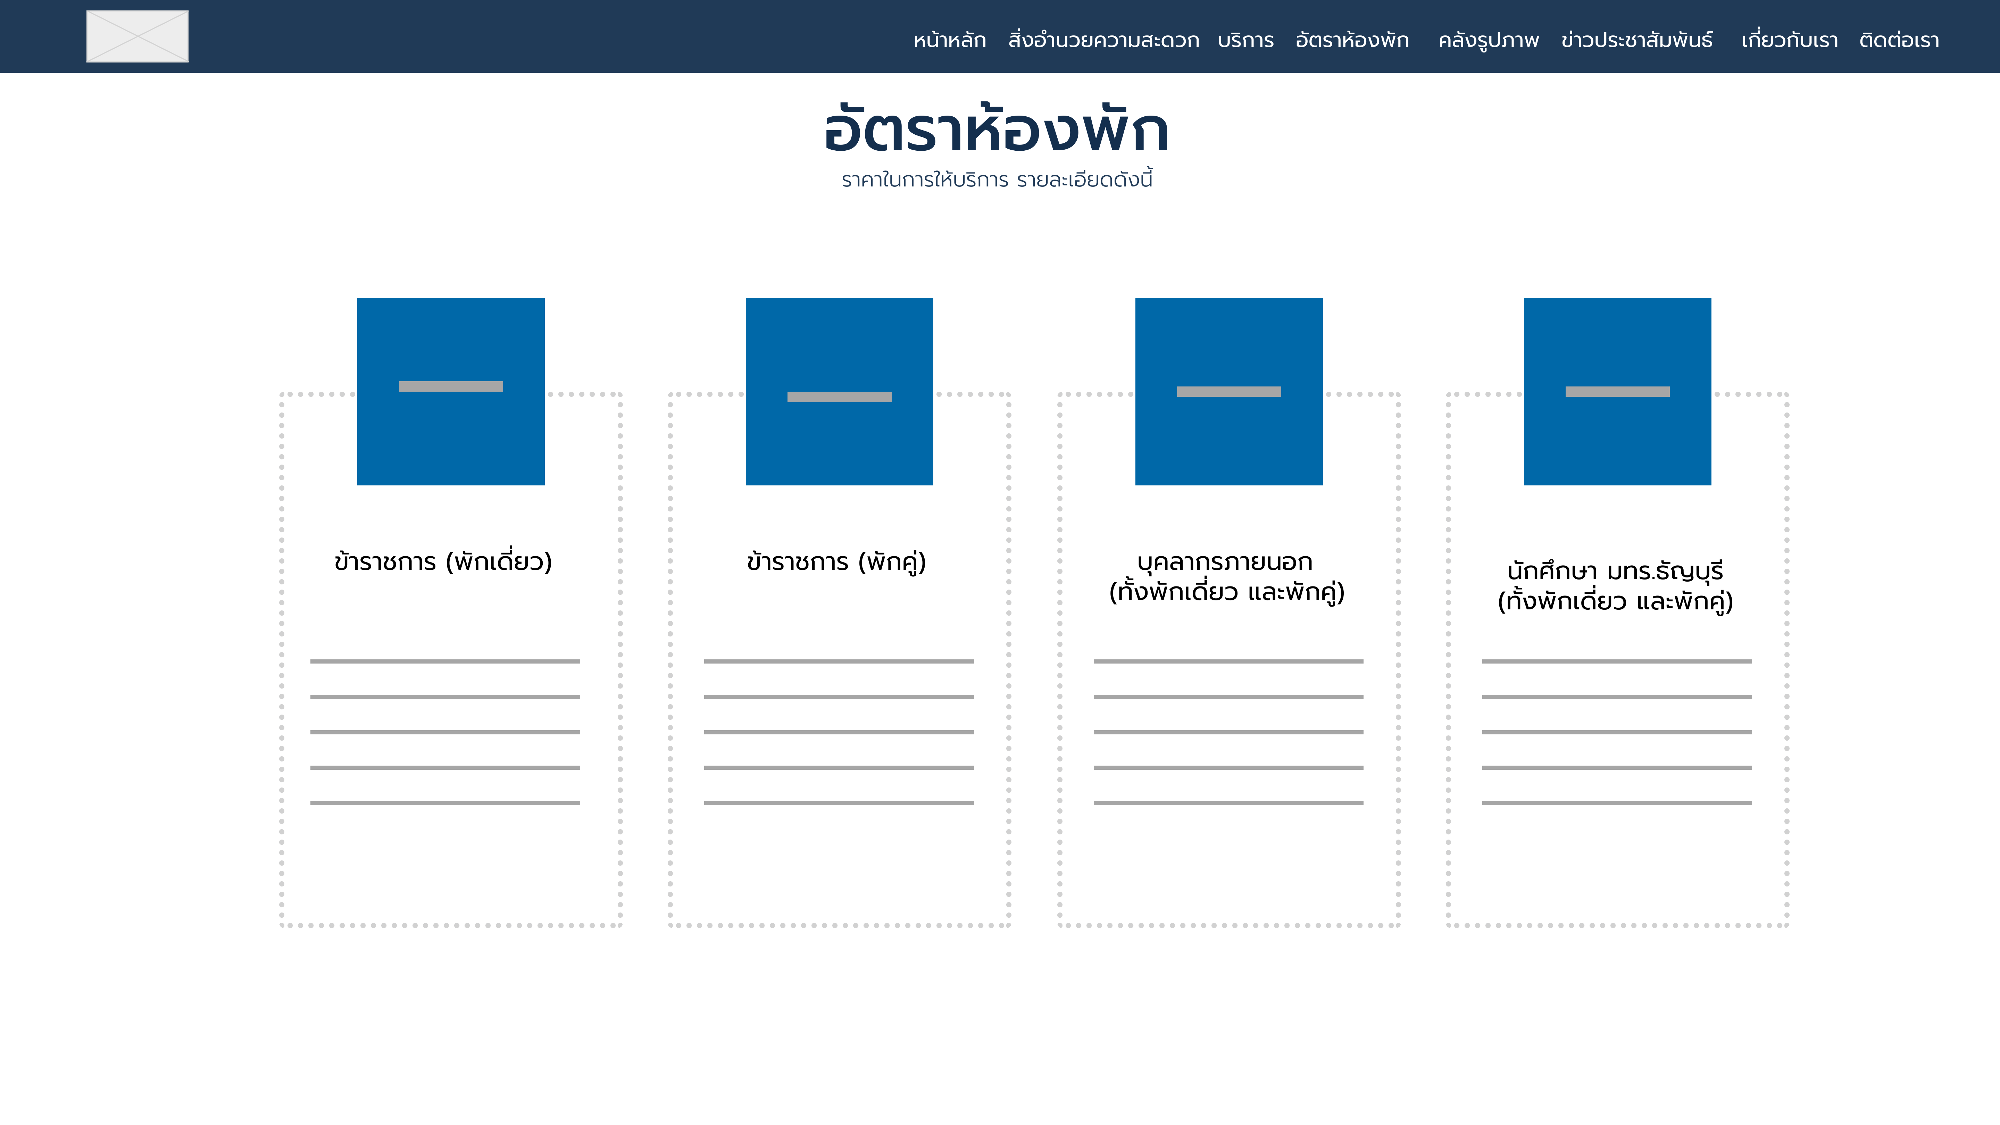
Task: Open เกี่ยวกับเรา page link
Action: [1790, 40]
